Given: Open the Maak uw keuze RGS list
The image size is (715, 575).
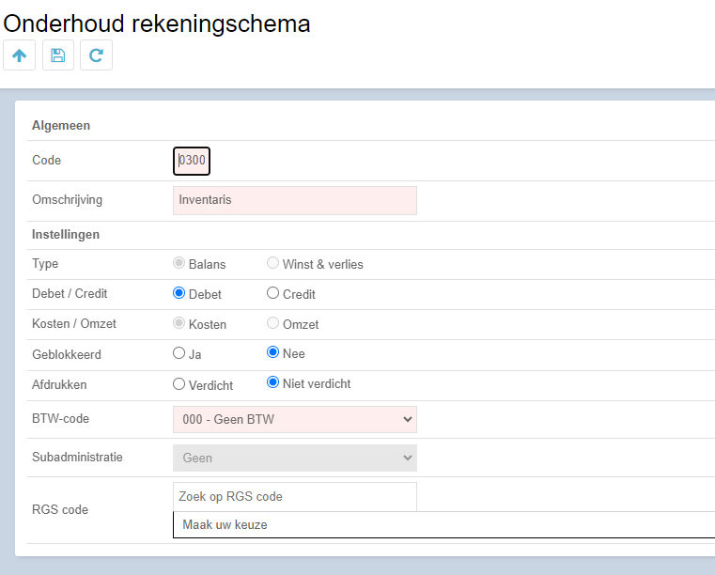Looking at the screenshot, I should [x=443, y=525].
